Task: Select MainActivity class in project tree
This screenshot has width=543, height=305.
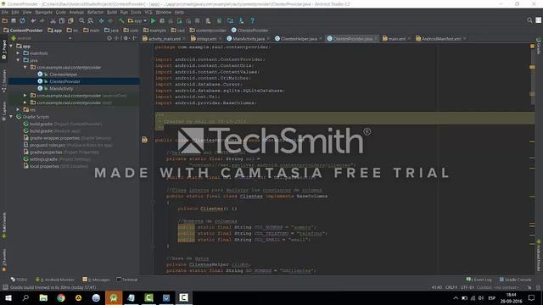Action: tap(61, 88)
